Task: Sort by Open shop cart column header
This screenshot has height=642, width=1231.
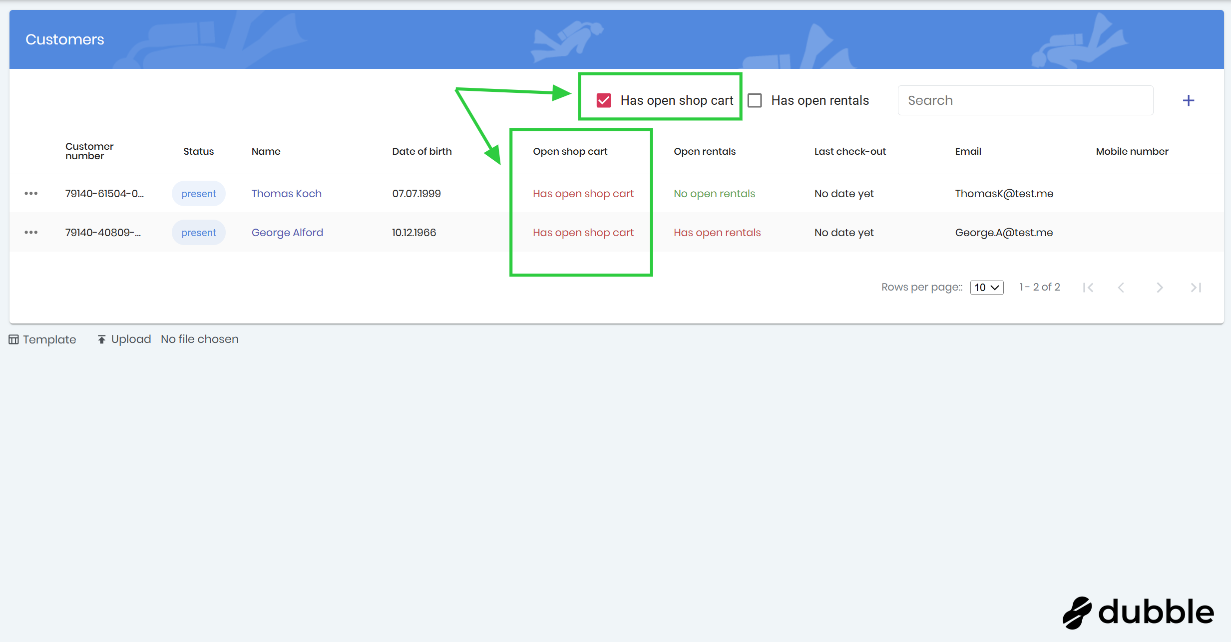Action: 570,152
